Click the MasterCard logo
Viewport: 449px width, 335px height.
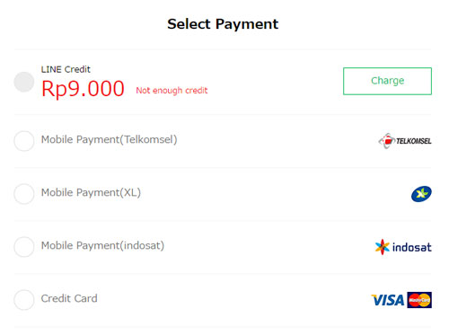click(x=419, y=300)
